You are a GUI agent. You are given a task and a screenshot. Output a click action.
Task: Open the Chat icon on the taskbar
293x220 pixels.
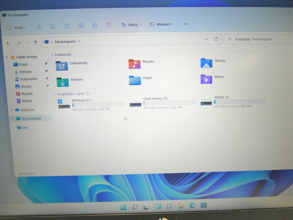(169, 206)
